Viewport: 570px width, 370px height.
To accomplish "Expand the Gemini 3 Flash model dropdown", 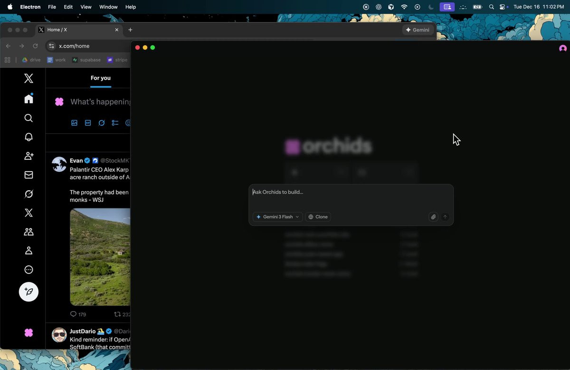I will (278, 217).
